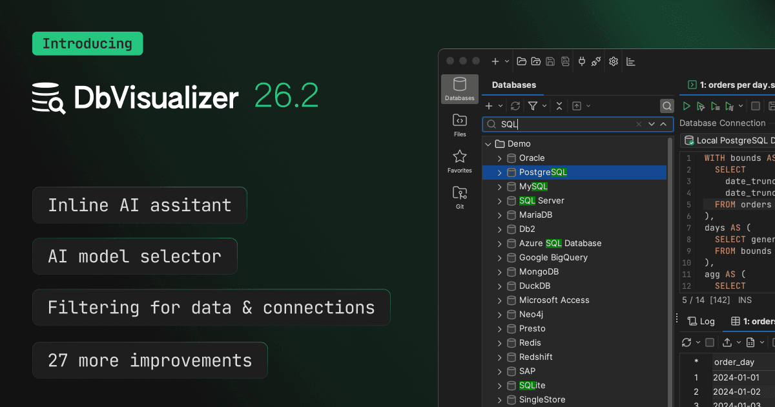Image resolution: width=775 pixels, height=407 pixels.
Task: Select the orders per day editor tab
Action: pos(728,85)
